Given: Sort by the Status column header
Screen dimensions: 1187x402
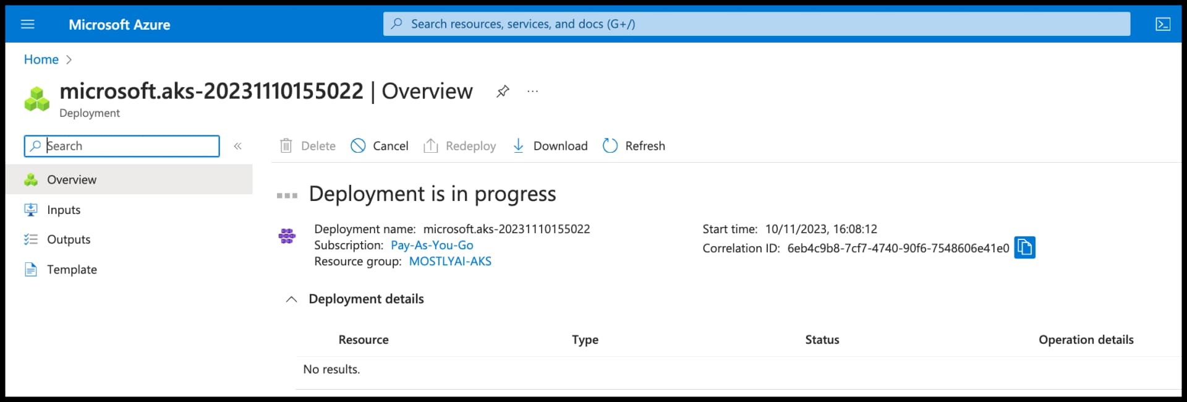Looking at the screenshot, I should [822, 340].
